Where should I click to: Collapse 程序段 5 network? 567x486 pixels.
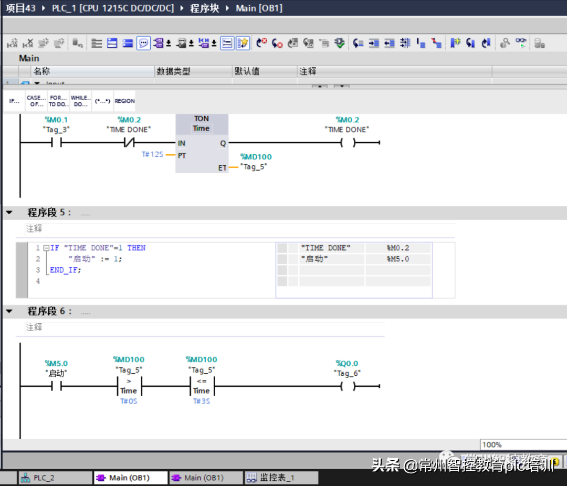pyautogui.click(x=9, y=213)
